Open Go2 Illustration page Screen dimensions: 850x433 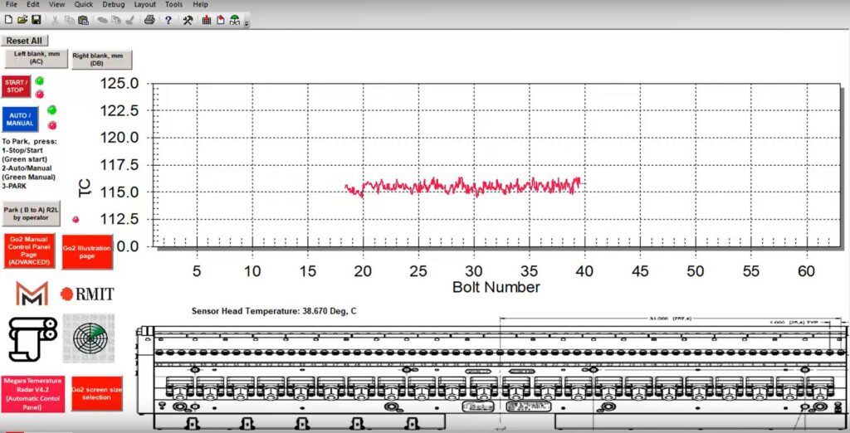[x=86, y=252]
